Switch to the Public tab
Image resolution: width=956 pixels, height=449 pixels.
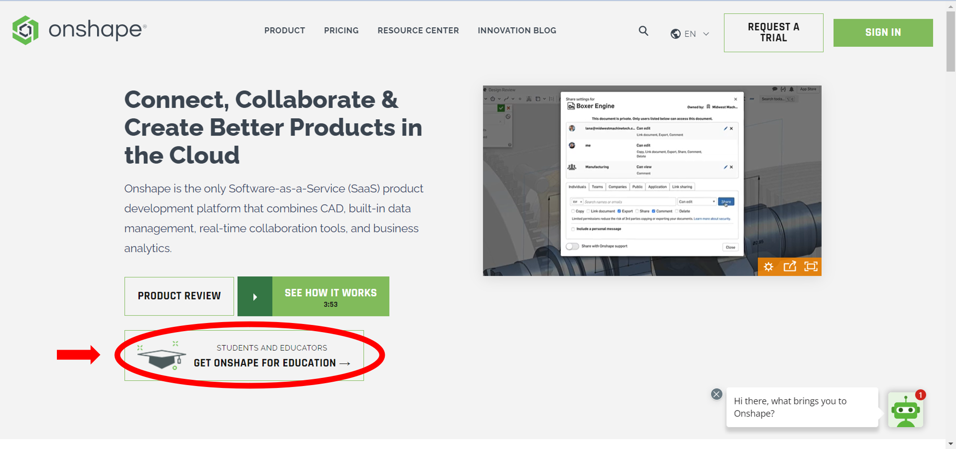(x=638, y=187)
